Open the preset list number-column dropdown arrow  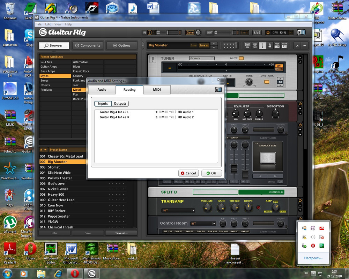pyautogui.click(x=45, y=150)
